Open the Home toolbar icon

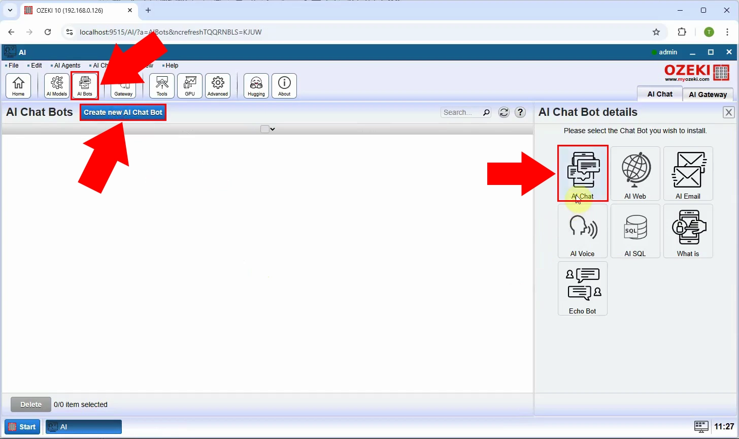click(18, 85)
